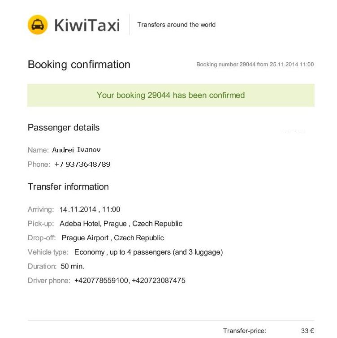Screen dimensions: 337x338
Task: Select the Passenger details heading
Action: click(64, 128)
